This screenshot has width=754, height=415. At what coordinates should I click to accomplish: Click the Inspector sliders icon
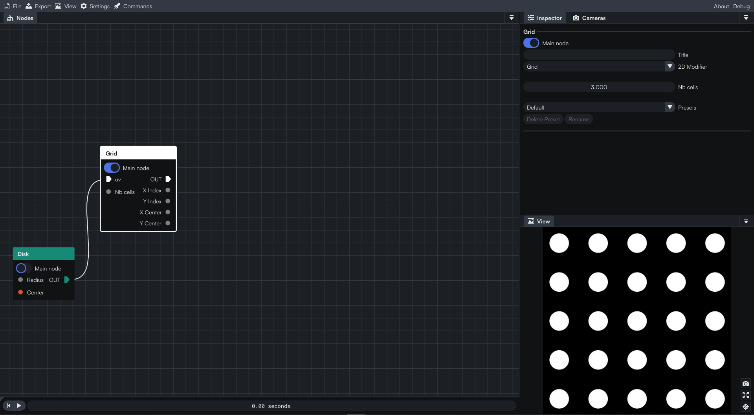coord(531,18)
